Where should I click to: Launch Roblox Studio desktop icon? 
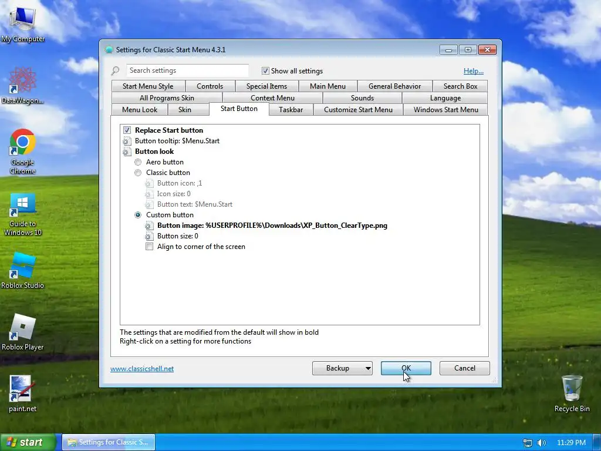point(23,270)
